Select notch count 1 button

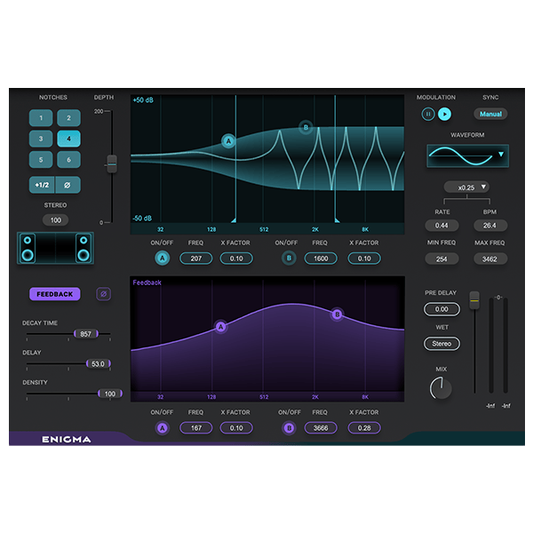point(41,118)
